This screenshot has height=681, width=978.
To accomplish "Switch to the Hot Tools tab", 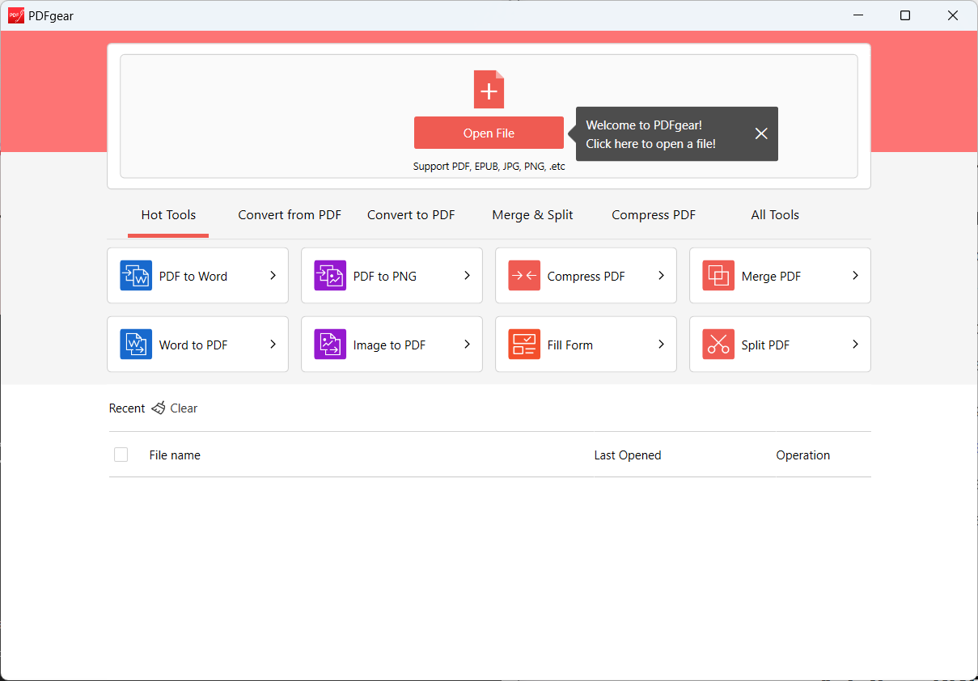I will [168, 215].
